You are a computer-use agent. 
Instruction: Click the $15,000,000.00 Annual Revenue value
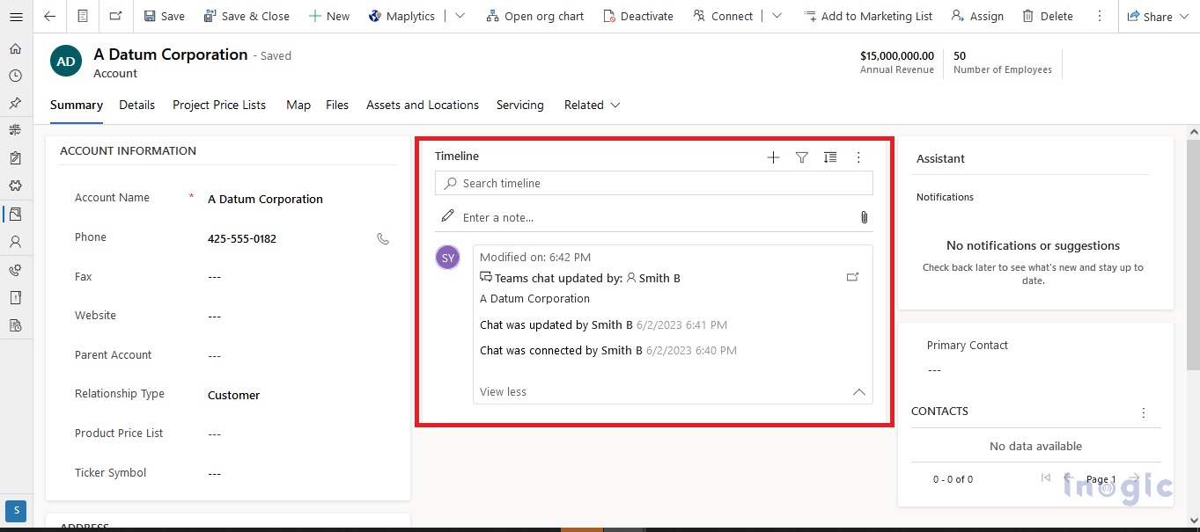pyautogui.click(x=897, y=55)
